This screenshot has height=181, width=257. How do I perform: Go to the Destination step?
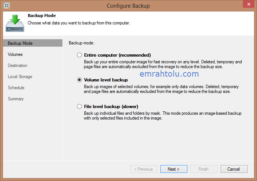[17, 66]
